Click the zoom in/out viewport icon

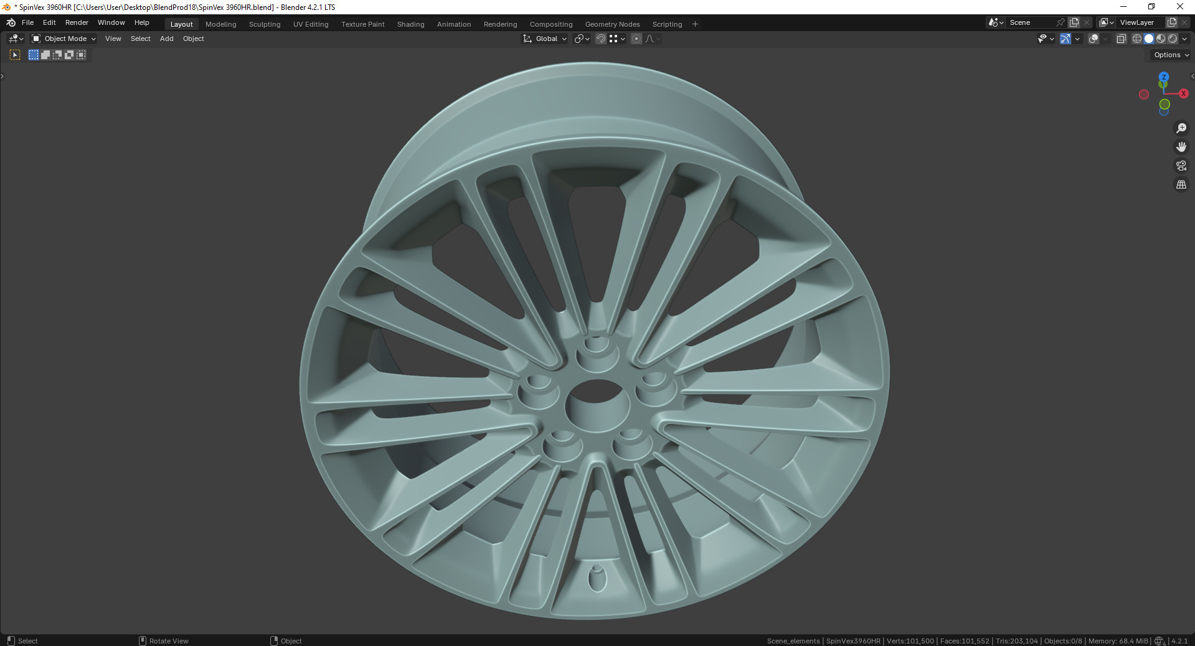[x=1181, y=128]
